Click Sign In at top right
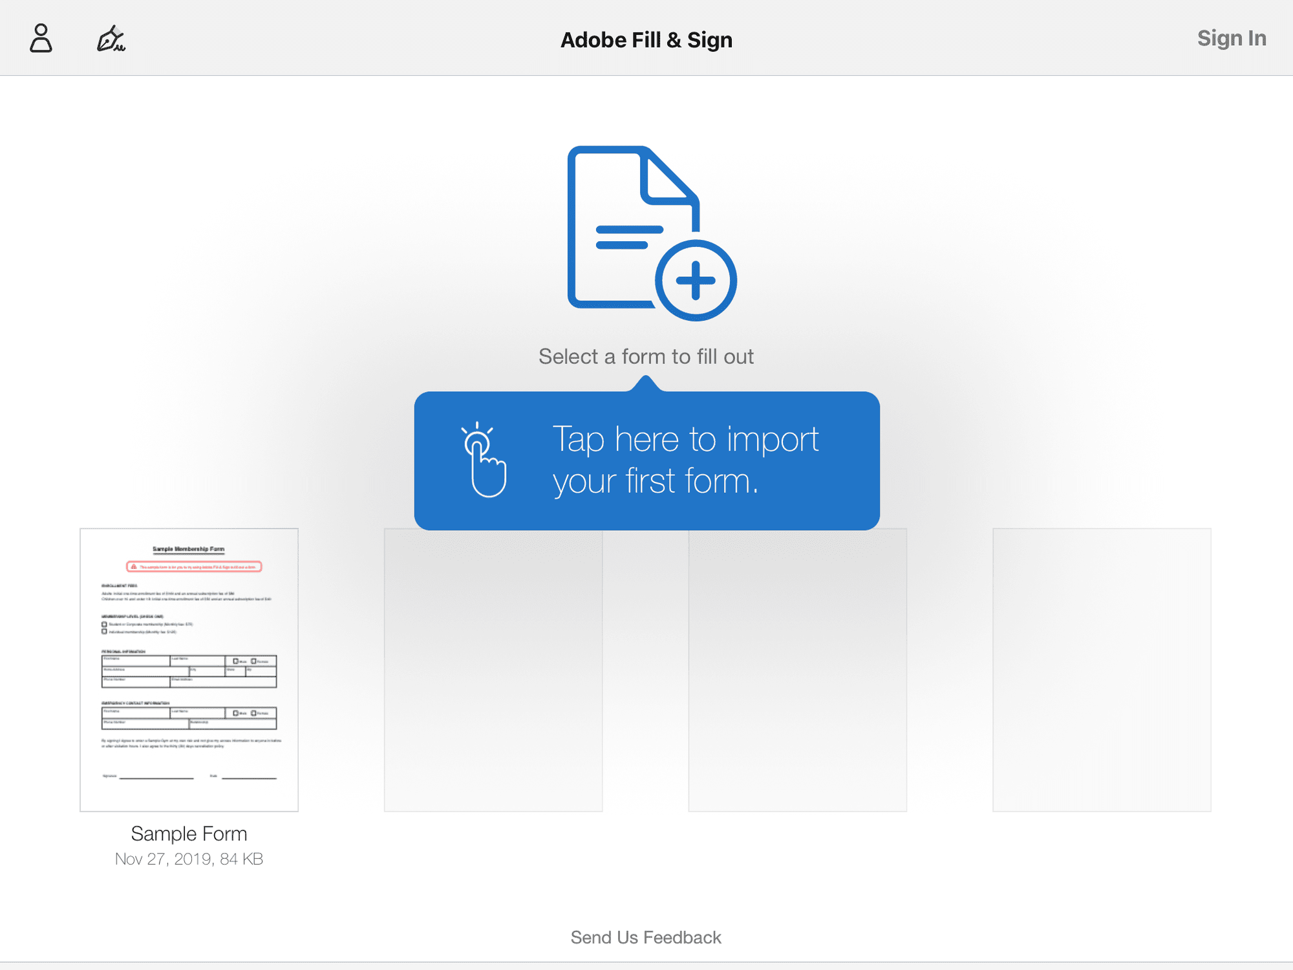This screenshot has height=970, width=1293. pos(1231,38)
